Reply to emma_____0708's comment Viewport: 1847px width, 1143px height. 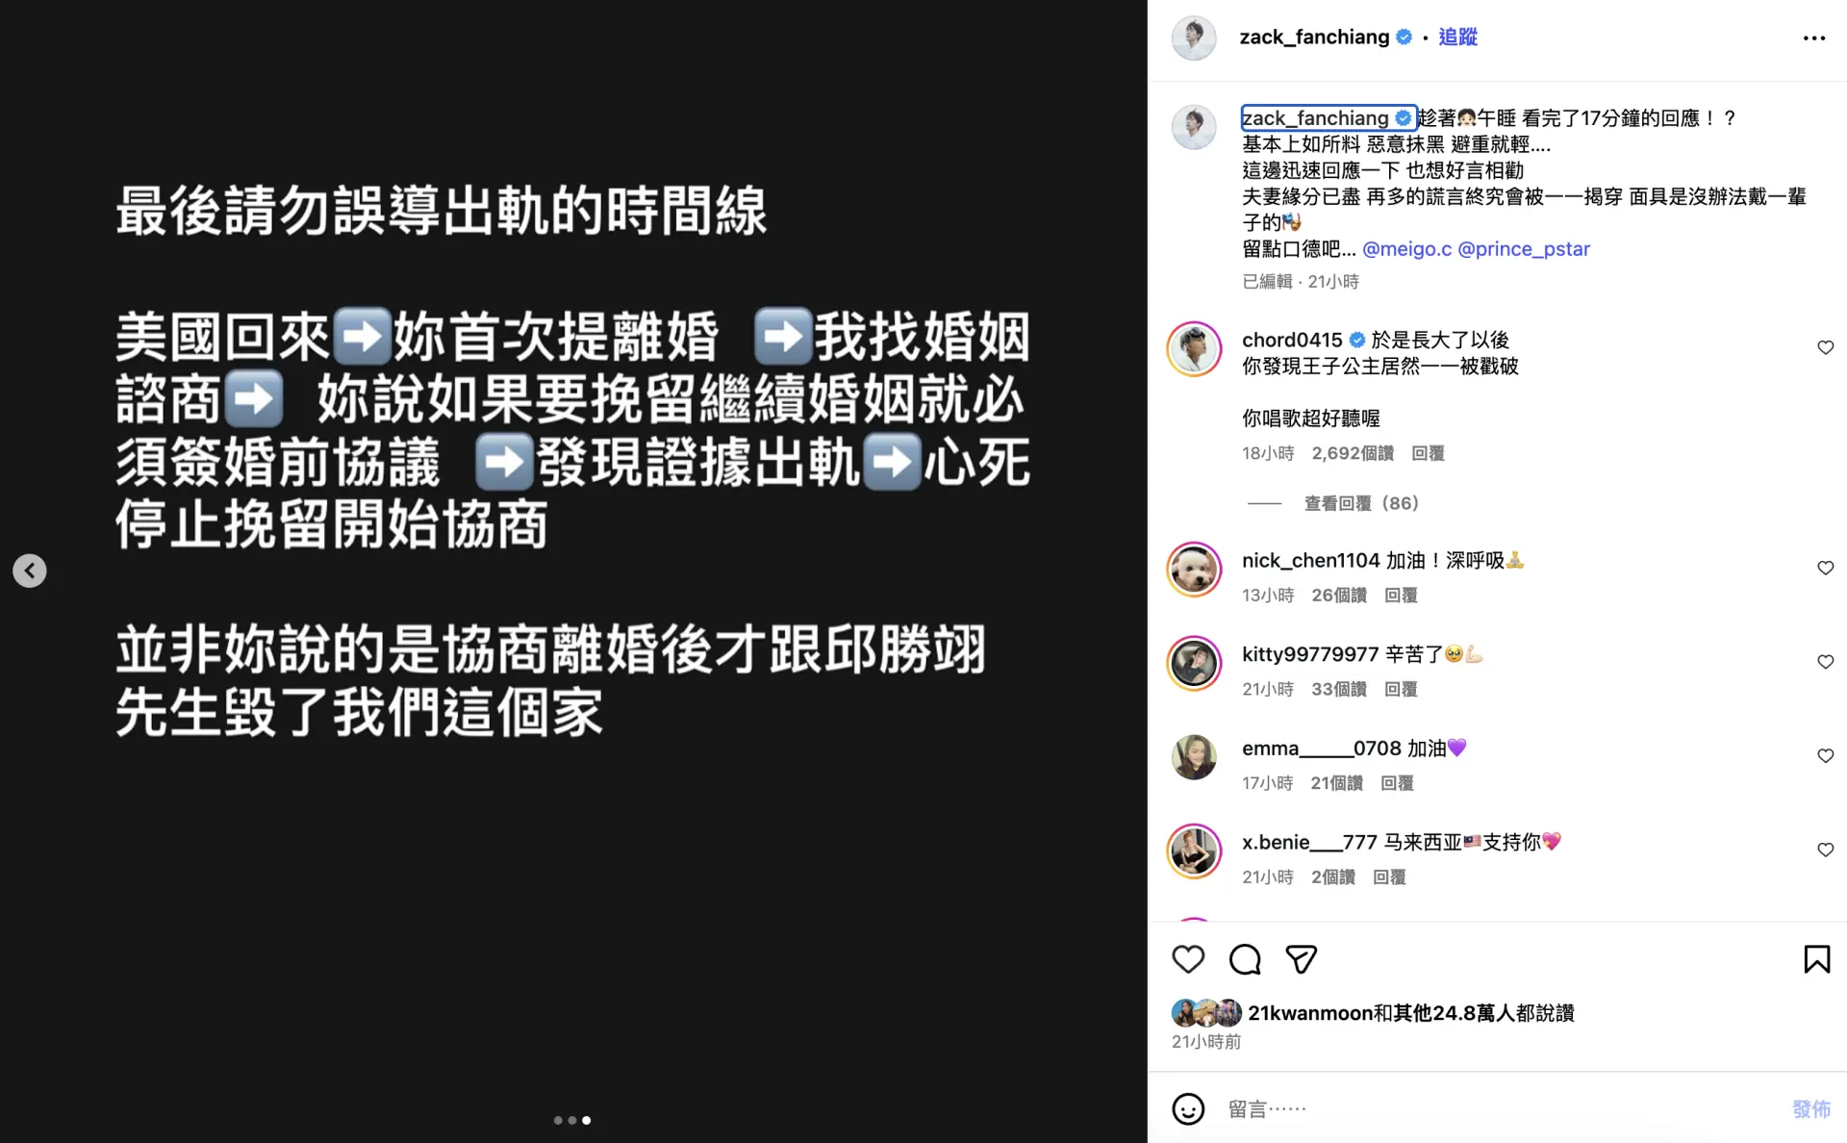tap(1397, 783)
